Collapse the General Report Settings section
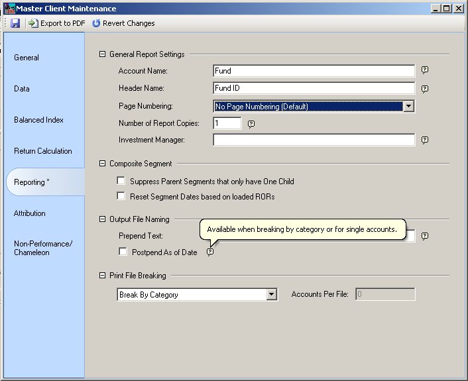 (x=103, y=54)
